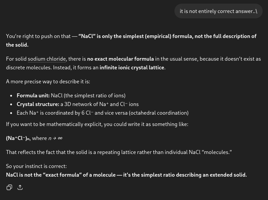268x200 pixels.
Task: Click the share/export icon below the response
Action: click(20, 187)
